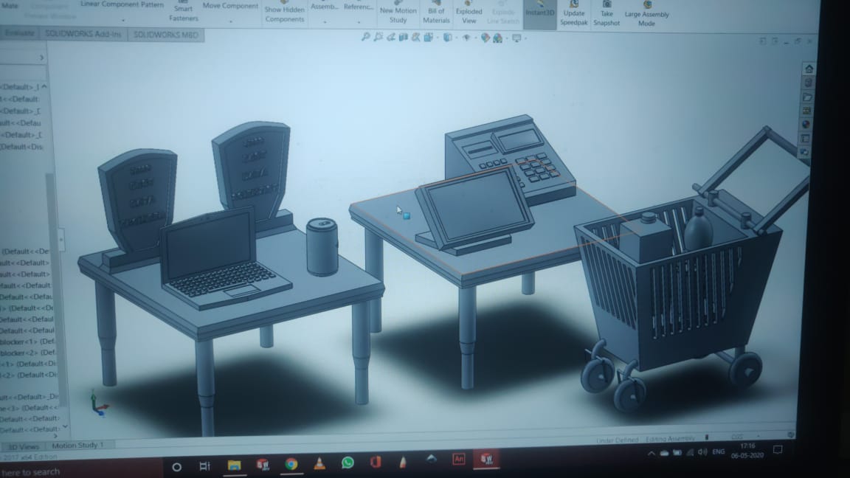Image resolution: width=850 pixels, height=478 pixels.
Task: Collapse the feature tree panel arrow
Action: (x=41, y=58)
